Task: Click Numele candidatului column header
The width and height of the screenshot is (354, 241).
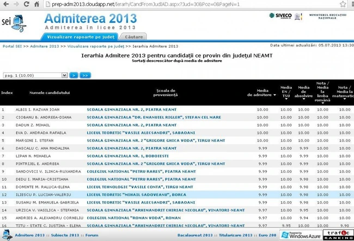Action: click(x=50, y=93)
